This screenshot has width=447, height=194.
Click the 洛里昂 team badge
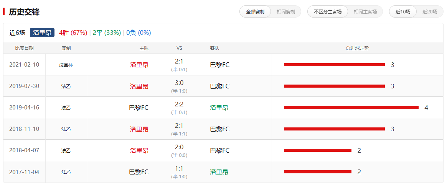(42, 33)
